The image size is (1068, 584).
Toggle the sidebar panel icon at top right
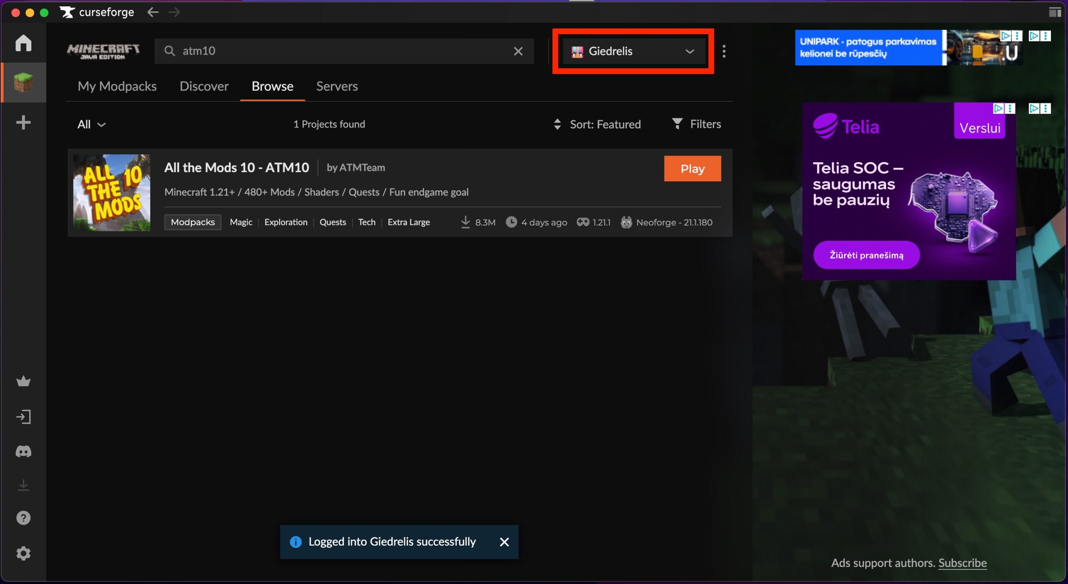(x=1055, y=12)
